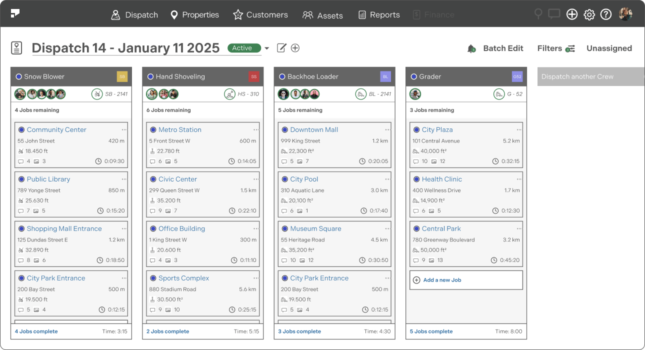Click Add a new Job in Grader
The height and width of the screenshot is (350, 645).
[x=441, y=280]
